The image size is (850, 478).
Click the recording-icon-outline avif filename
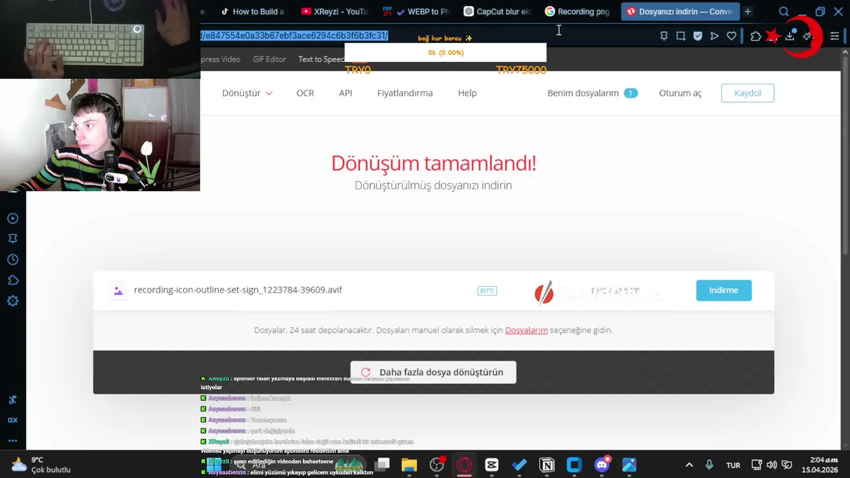pos(238,290)
